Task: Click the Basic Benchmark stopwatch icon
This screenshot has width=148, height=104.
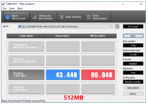Action: coord(8,17)
